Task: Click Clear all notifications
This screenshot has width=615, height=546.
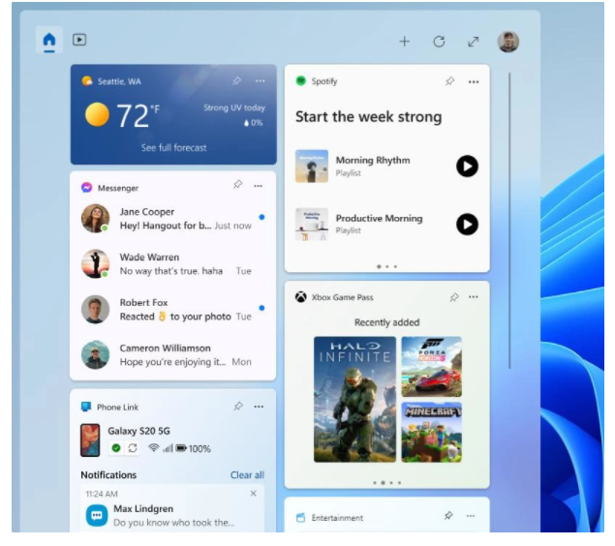Action: click(247, 475)
